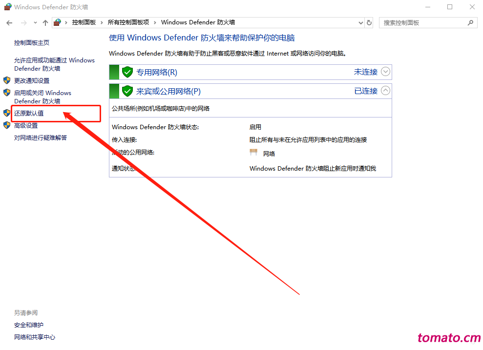Click the back navigation arrow

tap(9, 23)
